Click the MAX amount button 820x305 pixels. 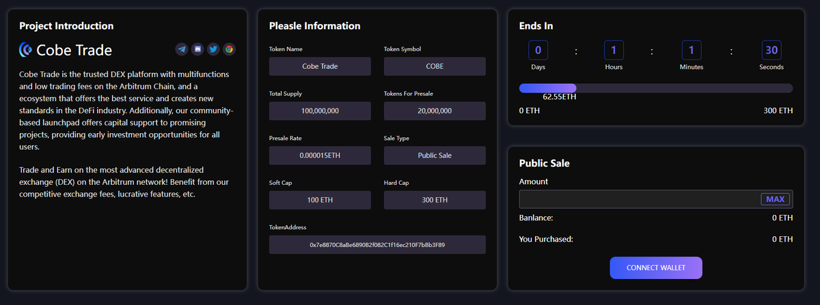776,199
